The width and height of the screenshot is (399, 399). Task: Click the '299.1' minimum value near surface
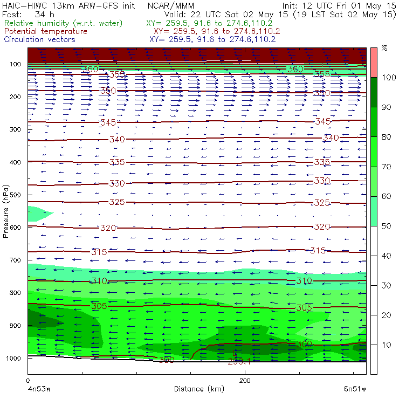(x=239, y=361)
